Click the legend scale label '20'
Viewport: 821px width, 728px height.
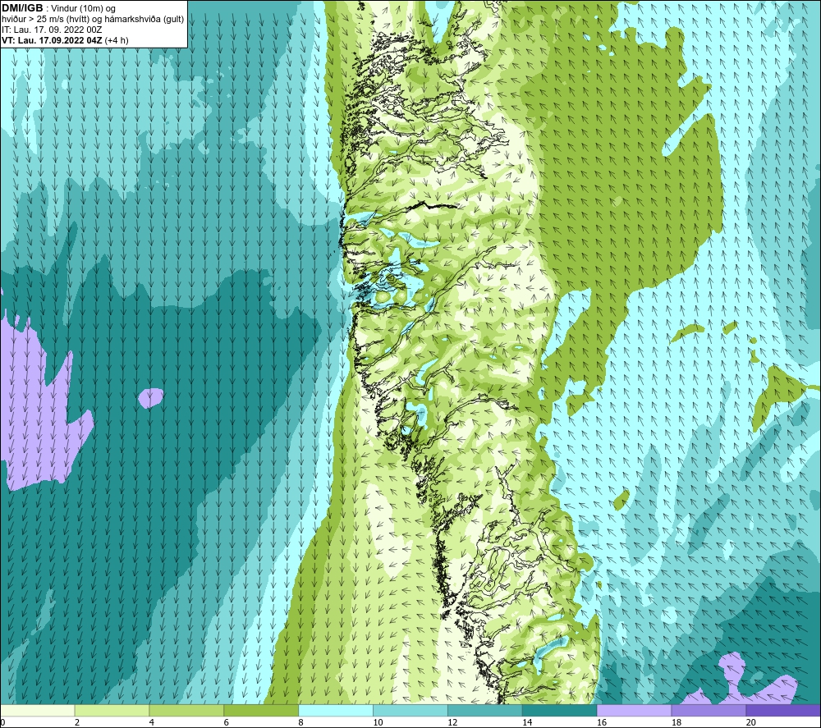751,722
